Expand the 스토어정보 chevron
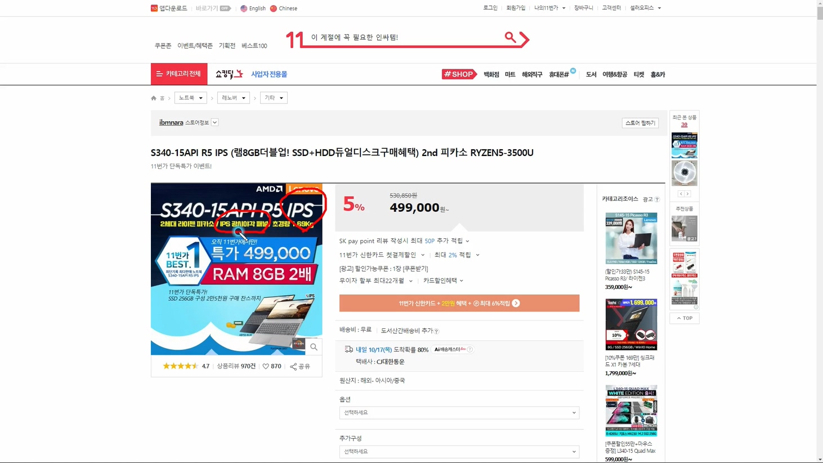This screenshot has width=823, height=463. point(214,122)
